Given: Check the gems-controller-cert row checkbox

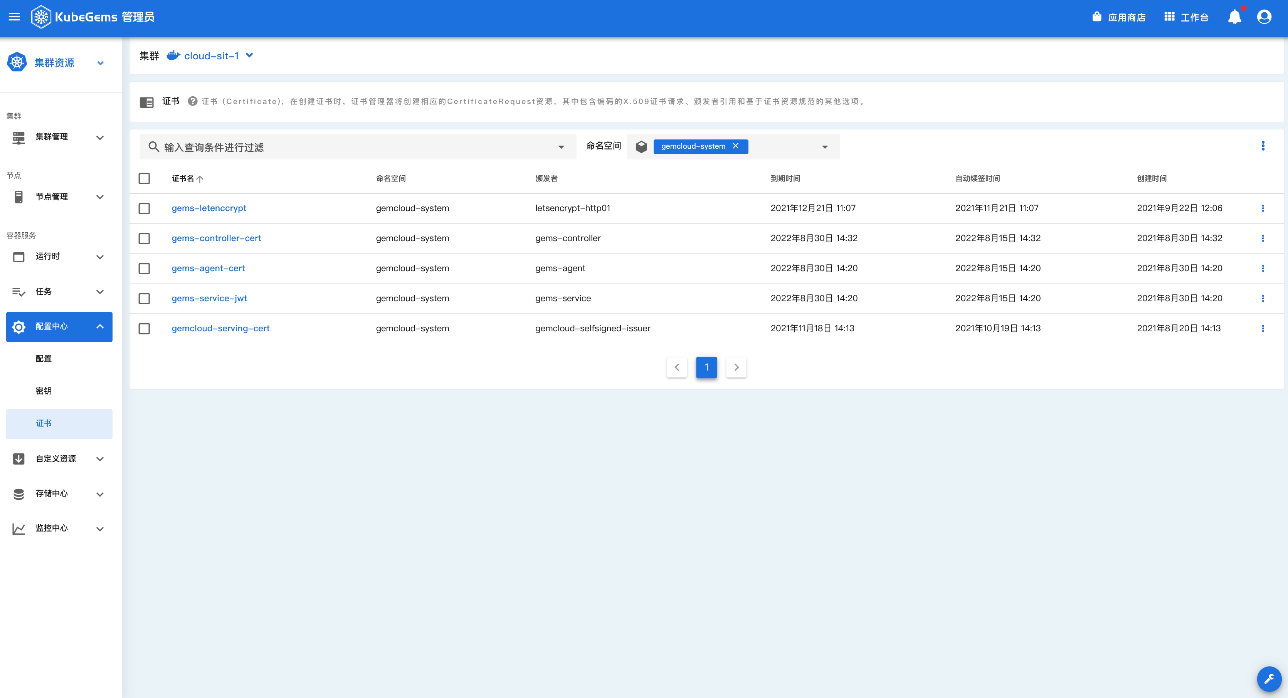Looking at the screenshot, I should pyautogui.click(x=144, y=238).
